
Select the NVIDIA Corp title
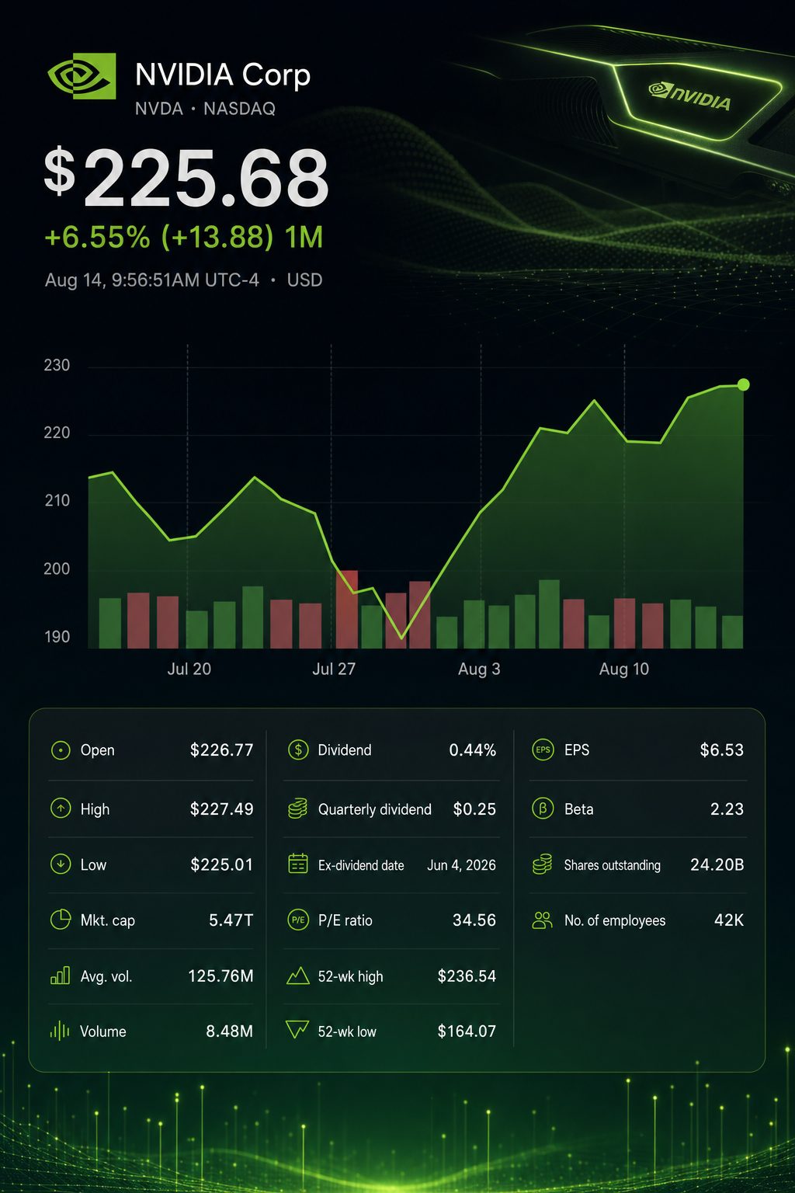pyautogui.click(x=223, y=75)
